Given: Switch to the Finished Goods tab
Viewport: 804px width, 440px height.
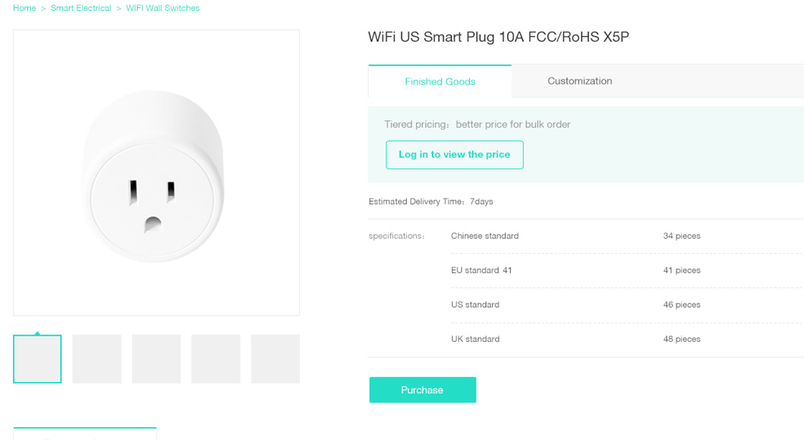Looking at the screenshot, I should [x=440, y=81].
